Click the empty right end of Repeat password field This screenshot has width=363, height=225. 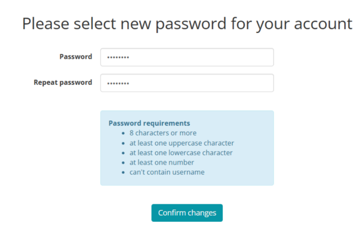pyautogui.click(x=254, y=83)
